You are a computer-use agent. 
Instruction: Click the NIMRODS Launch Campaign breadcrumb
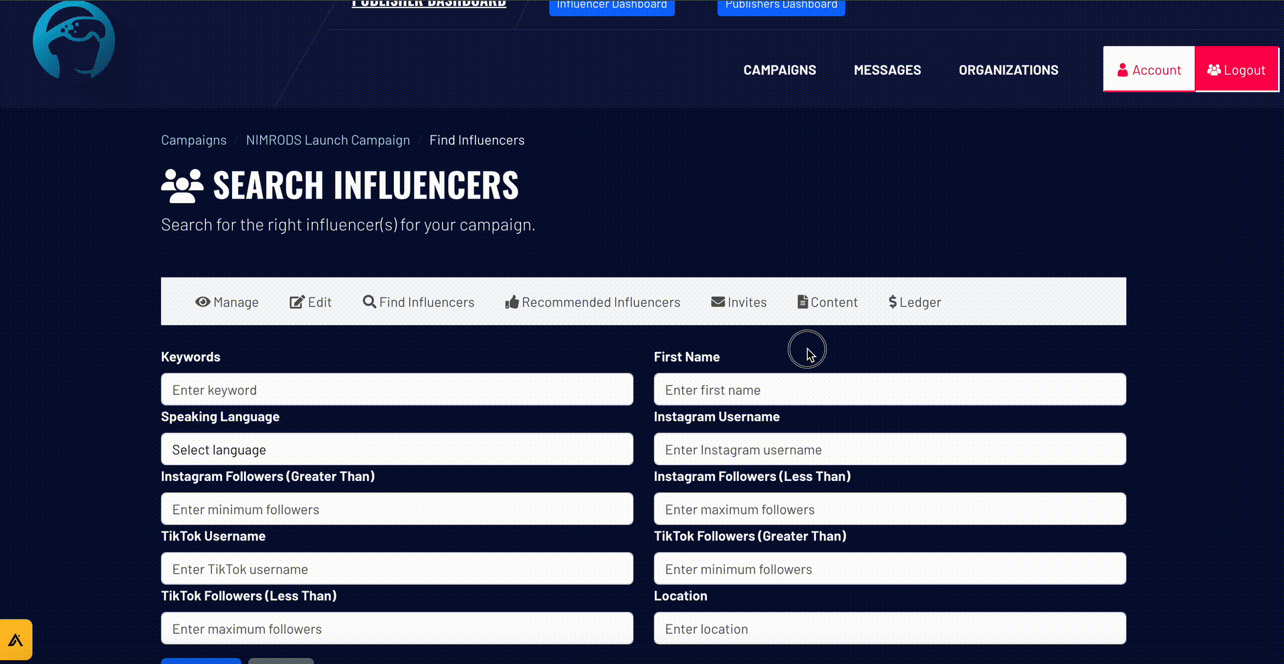(x=328, y=140)
